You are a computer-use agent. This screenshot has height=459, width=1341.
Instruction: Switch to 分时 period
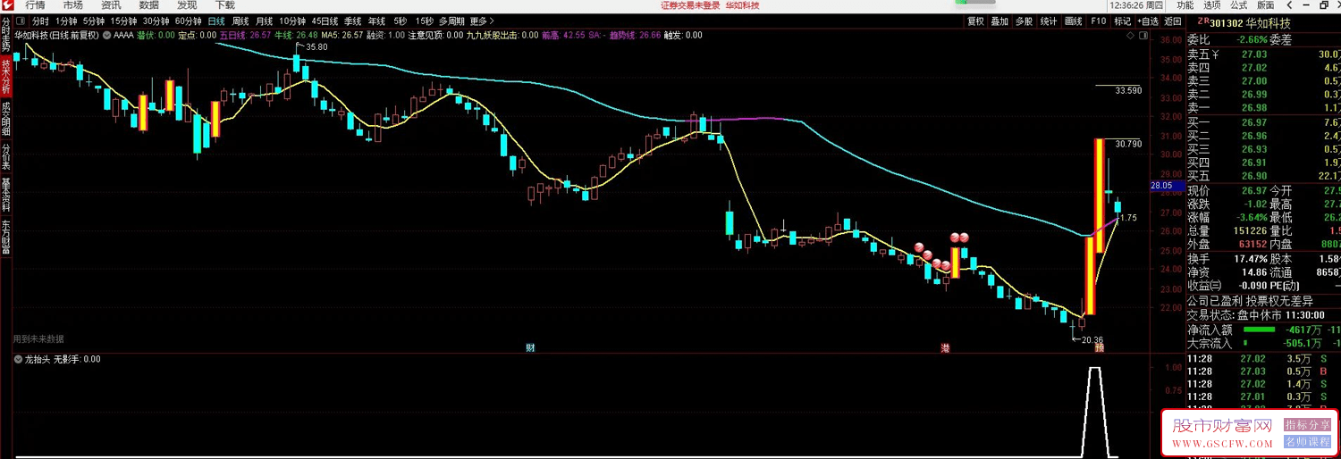(x=41, y=21)
